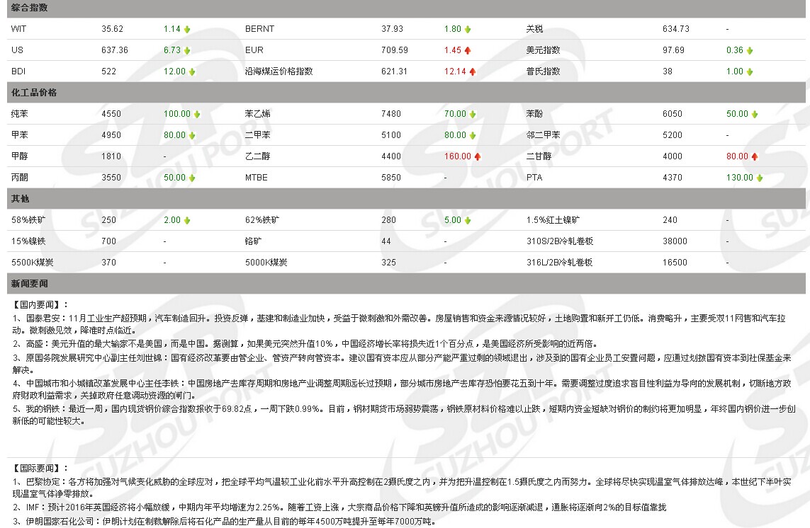
Task: Click the 普氏指数 label
Action: (x=543, y=71)
